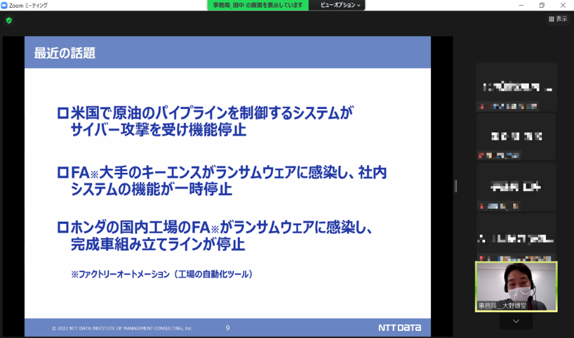Click the 米国で原油のパイプライン bullet text
The height and width of the screenshot is (338, 574).
pos(206,121)
